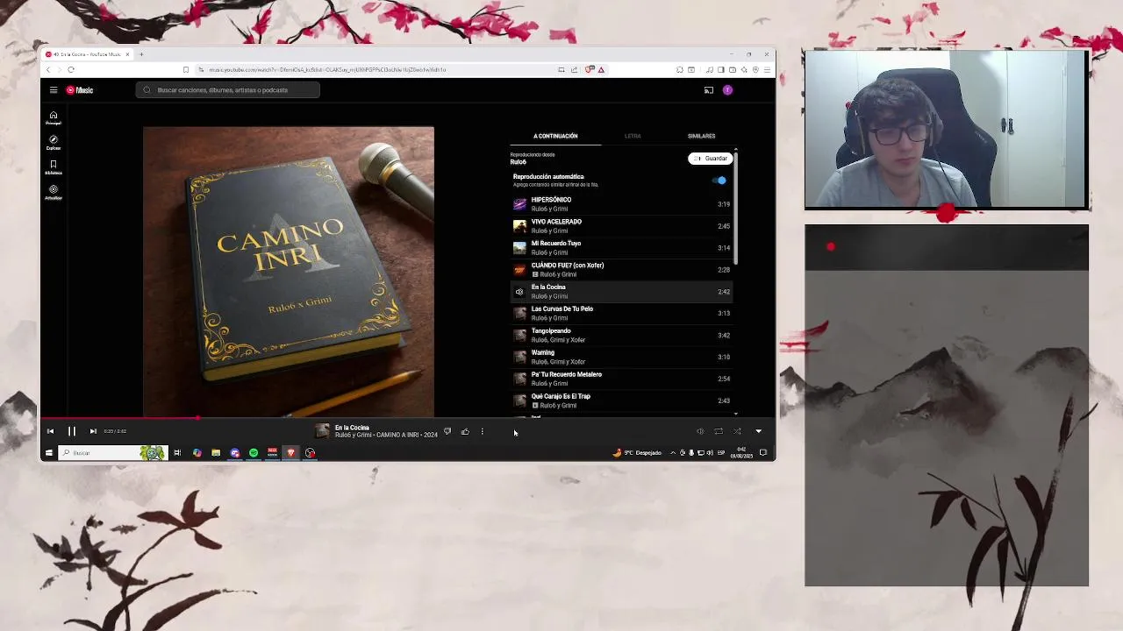Open the Windows Start menu
The width and height of the screenshot is (1123, 631).
(x=49, y=453)
